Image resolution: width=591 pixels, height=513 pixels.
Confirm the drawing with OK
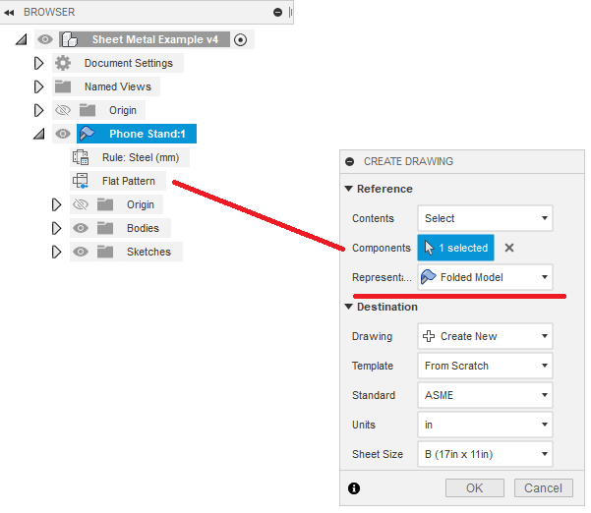coord(475,488)
